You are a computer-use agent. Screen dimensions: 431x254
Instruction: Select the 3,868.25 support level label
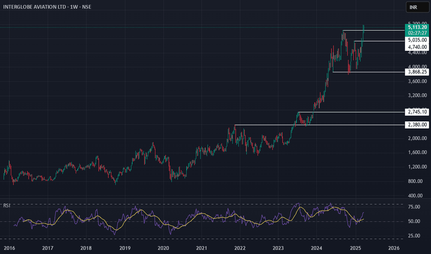[417, 72]
